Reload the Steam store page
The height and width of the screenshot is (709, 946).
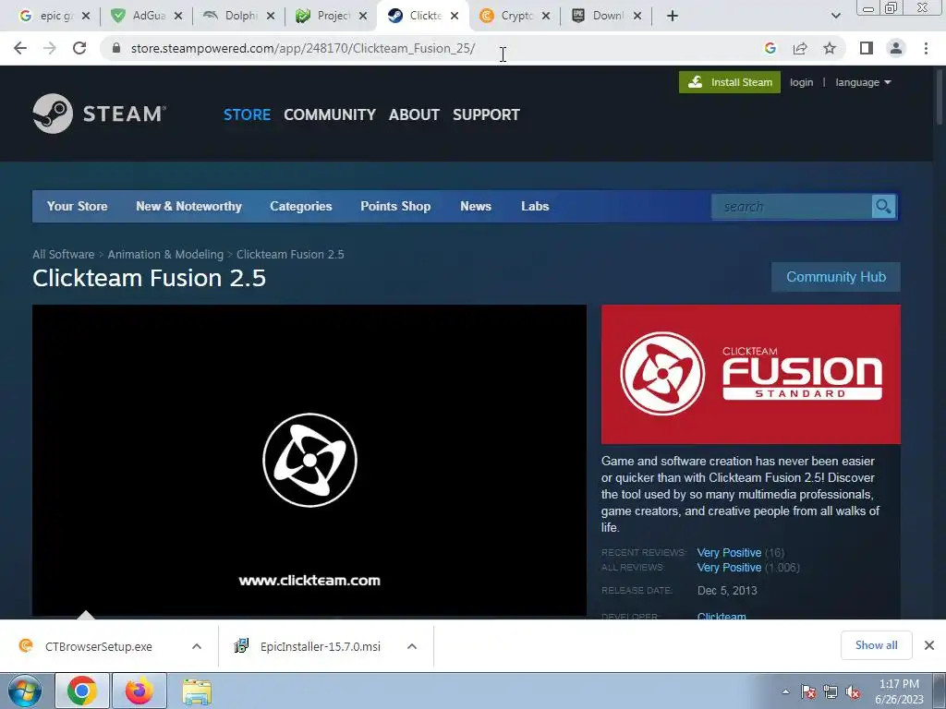click(x=79, y=48)
